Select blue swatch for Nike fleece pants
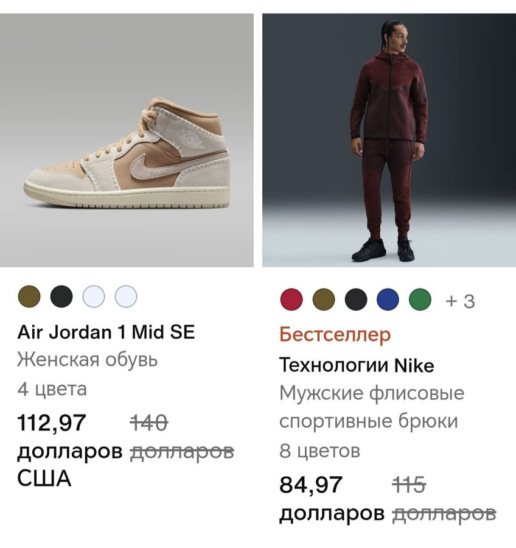 tap(388, 300)
